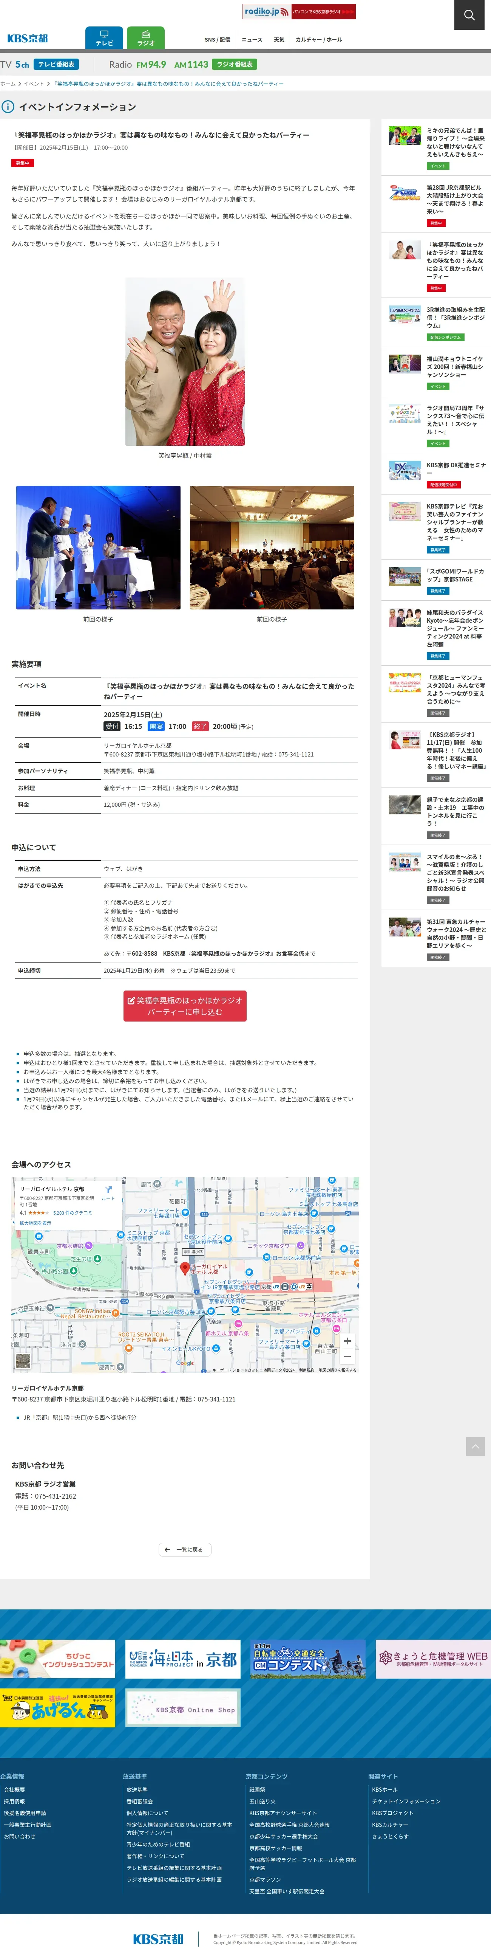Open footer link チケットインフォメーション
Image resolution: width=491 pixels, height=1958 pixels.
point(406,1802)
